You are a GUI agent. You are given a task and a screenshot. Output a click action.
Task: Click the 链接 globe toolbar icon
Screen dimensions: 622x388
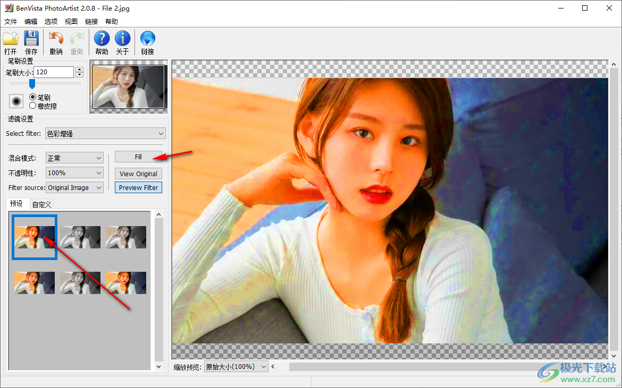point(148,43)
